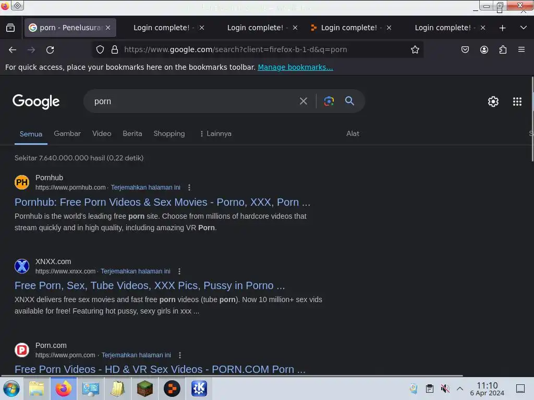
Task: Open the Alat tools button
Action: (x=353, y=133)
